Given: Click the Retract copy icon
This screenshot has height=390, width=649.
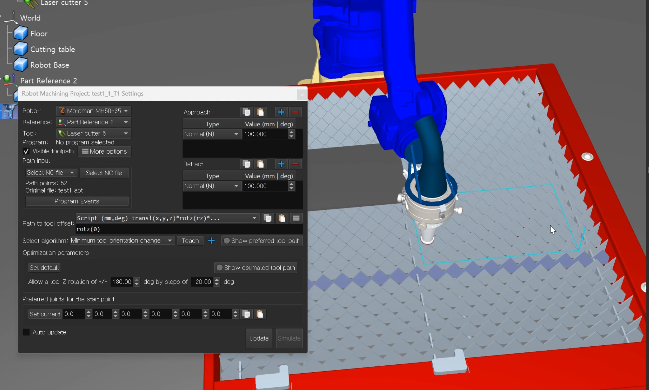Looking at the screenshot, I should [246, 164].
